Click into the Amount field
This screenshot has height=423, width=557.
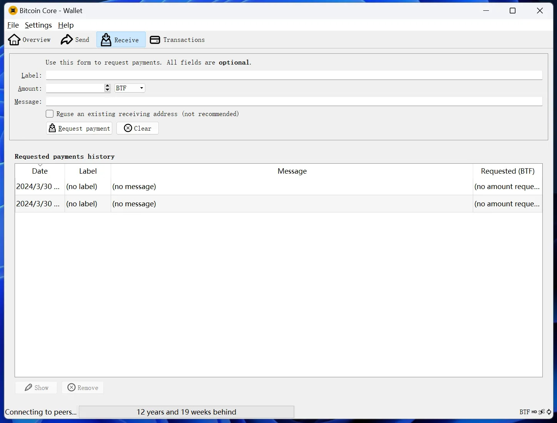pyautogui.click(x=75, y=88)
